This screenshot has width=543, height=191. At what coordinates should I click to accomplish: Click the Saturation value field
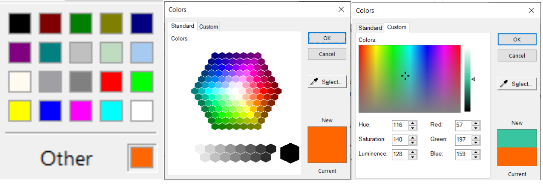click(400, 140)
